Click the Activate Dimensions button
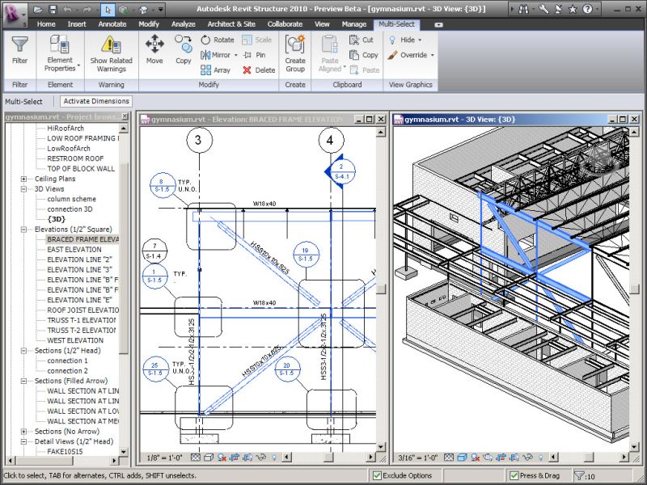The image size is (647, 485). (96, 101)
